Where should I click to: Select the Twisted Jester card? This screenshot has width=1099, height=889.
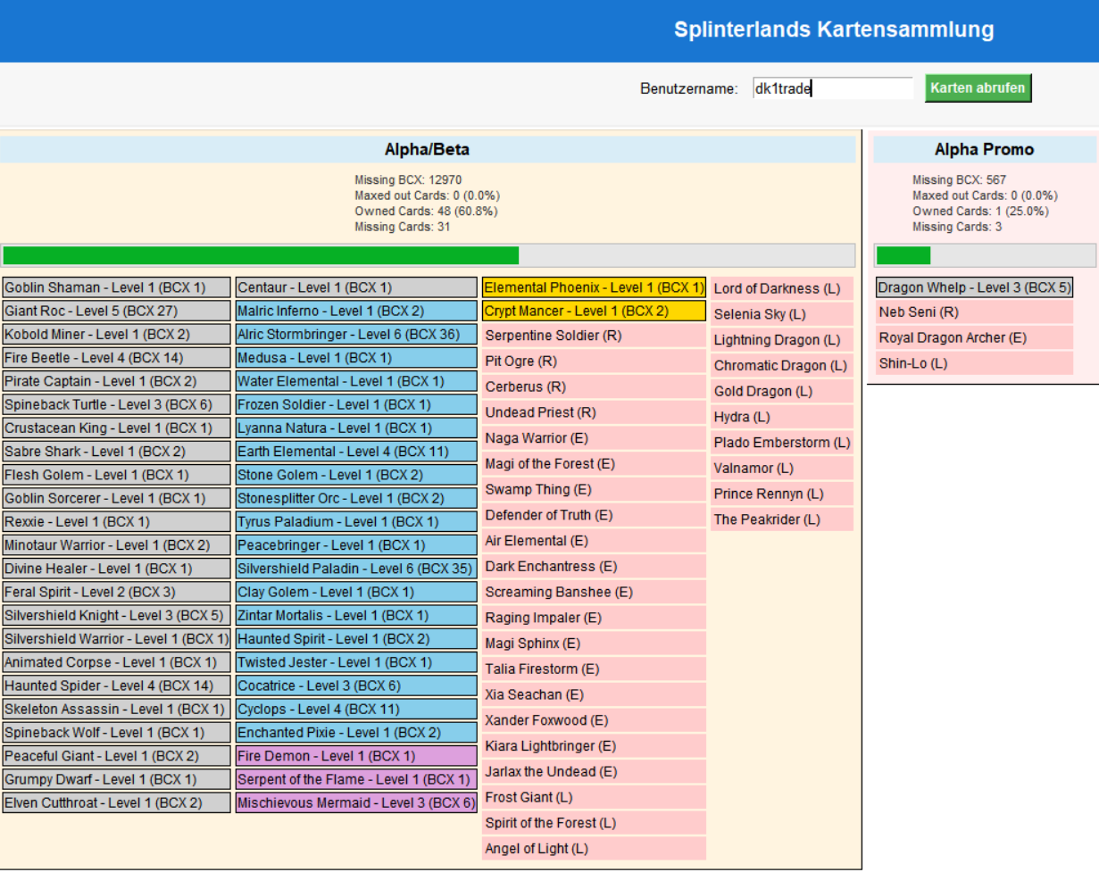tap(356, 662)
